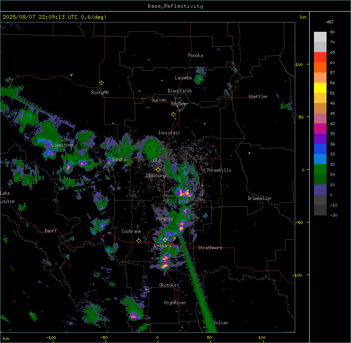This screenshot has height=343, width=351.
Task: Click the horizontal axis tick label -100
Action: pyautogui.click(x=51, y=337)
